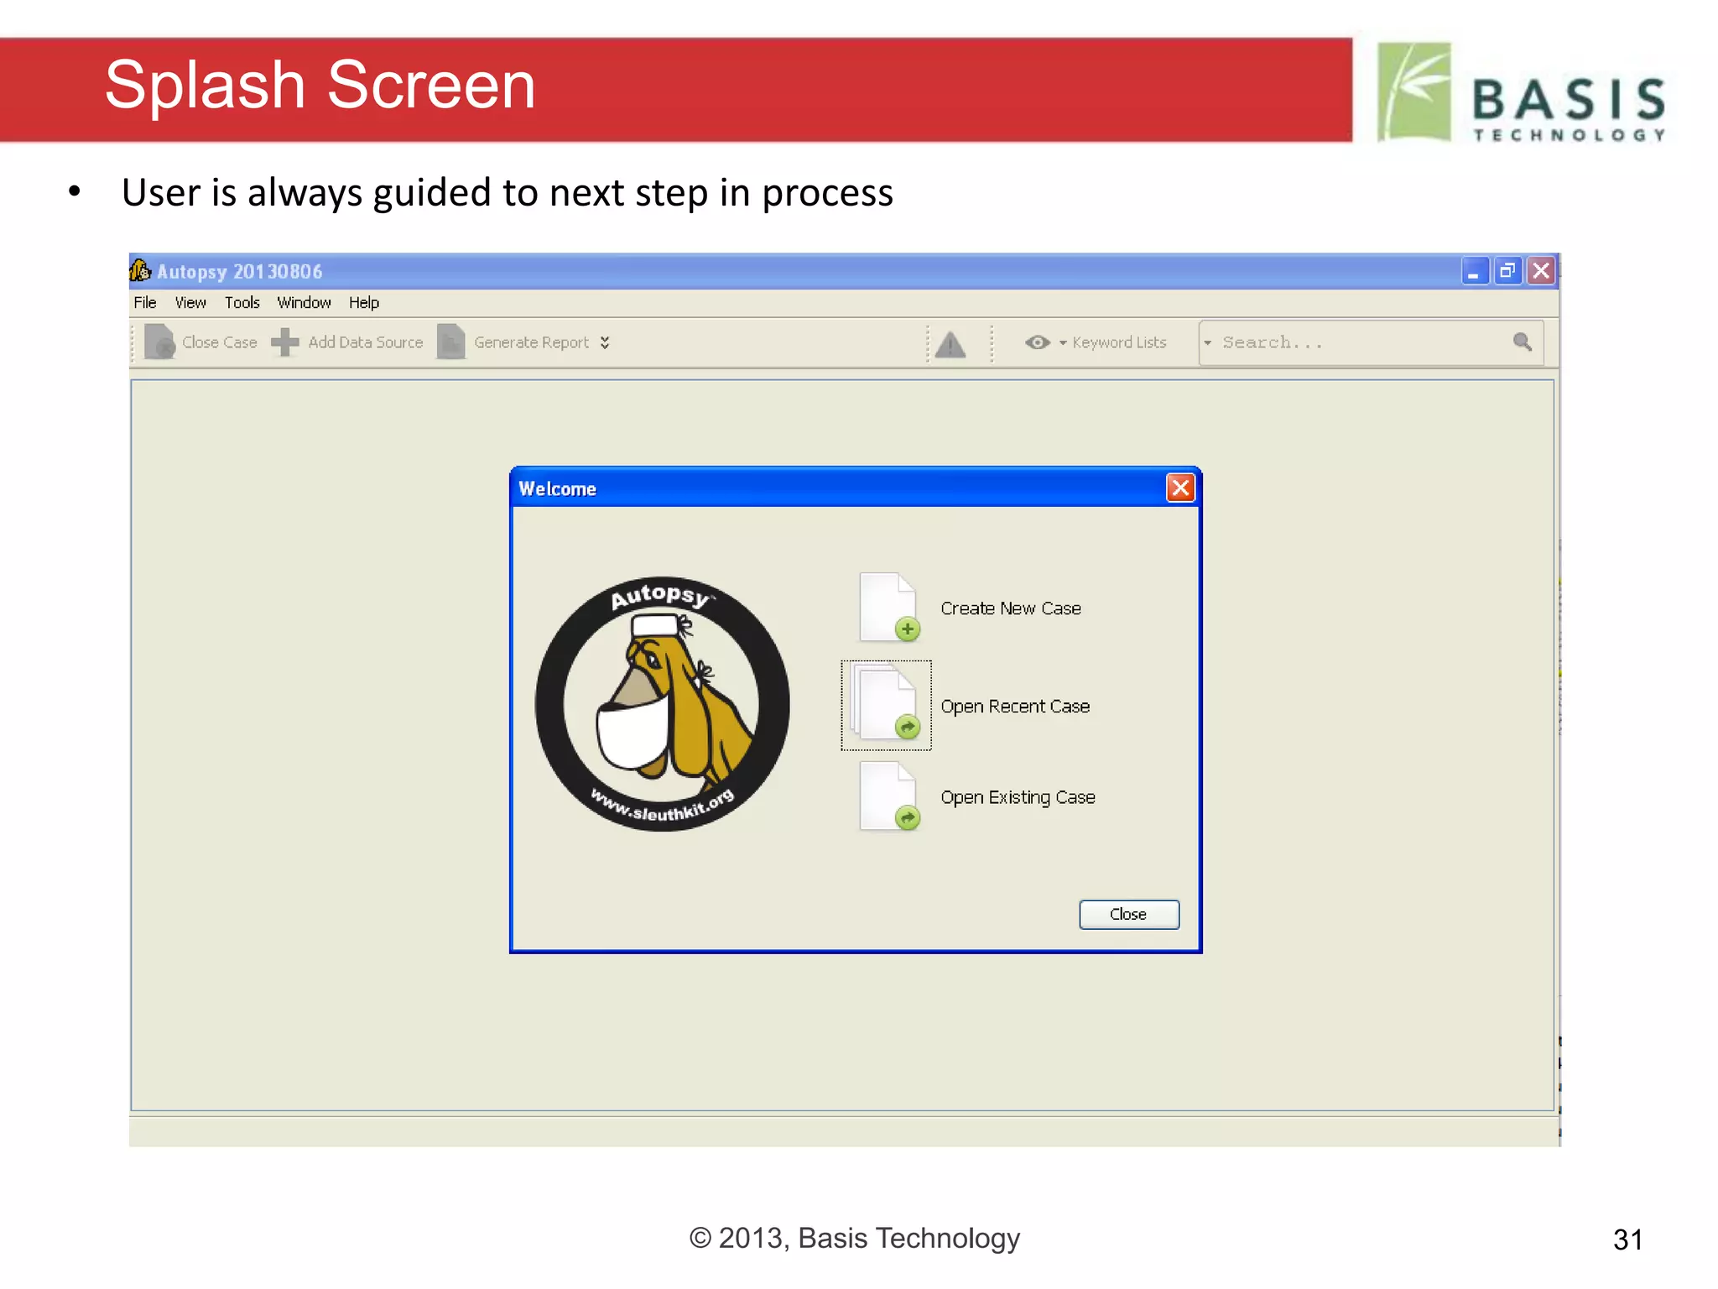Click the Close Case toolbar label

220,342
